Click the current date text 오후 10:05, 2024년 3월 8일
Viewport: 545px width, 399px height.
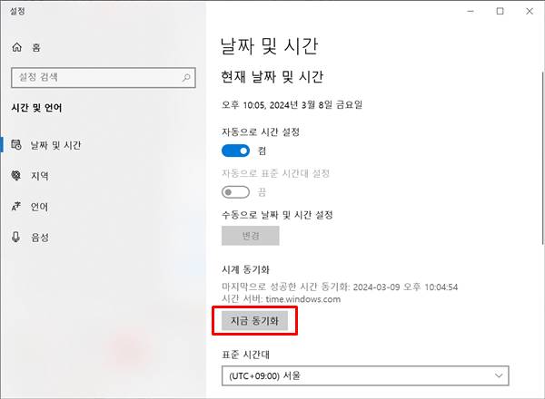[x=292, y=104]
